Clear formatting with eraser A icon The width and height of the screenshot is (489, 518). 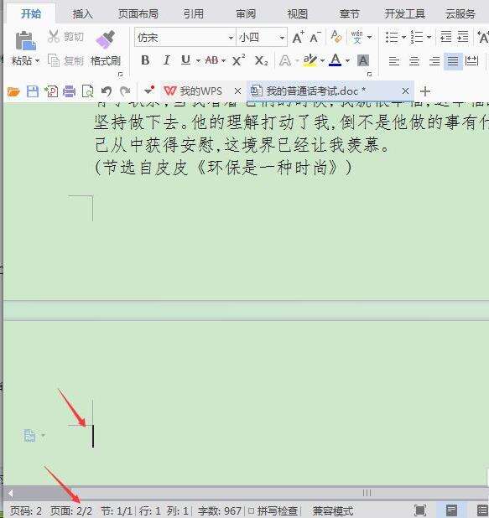336,37
